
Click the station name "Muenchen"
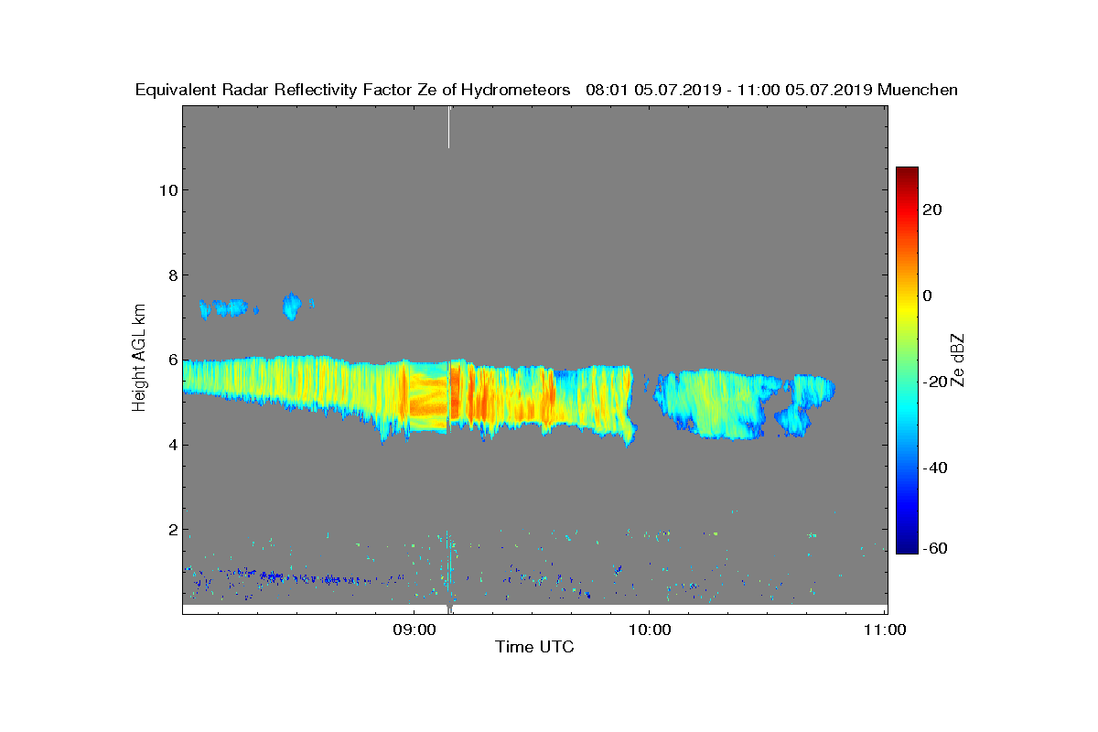(918, 90)
